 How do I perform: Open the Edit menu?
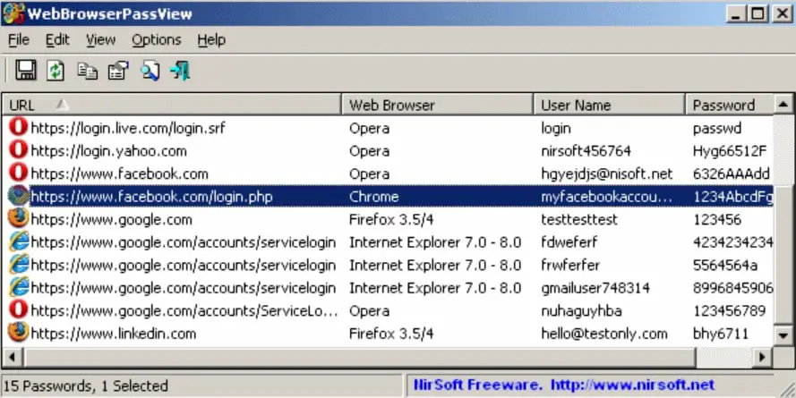[x=57, y=39]
